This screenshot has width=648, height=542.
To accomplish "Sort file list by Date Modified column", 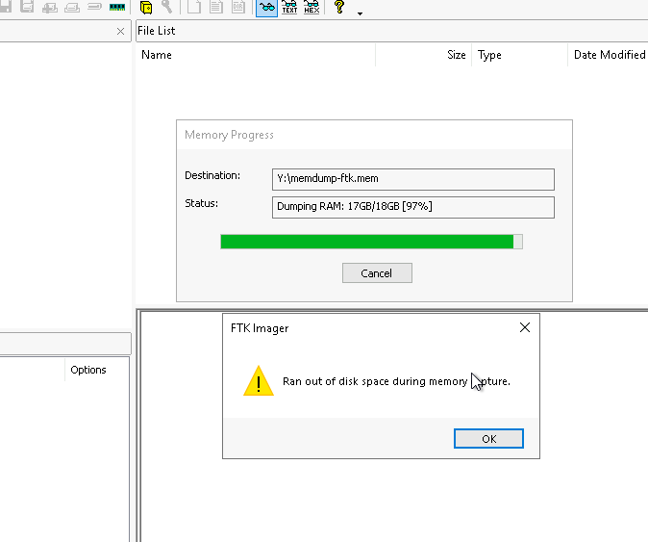I will click(609, 55).
